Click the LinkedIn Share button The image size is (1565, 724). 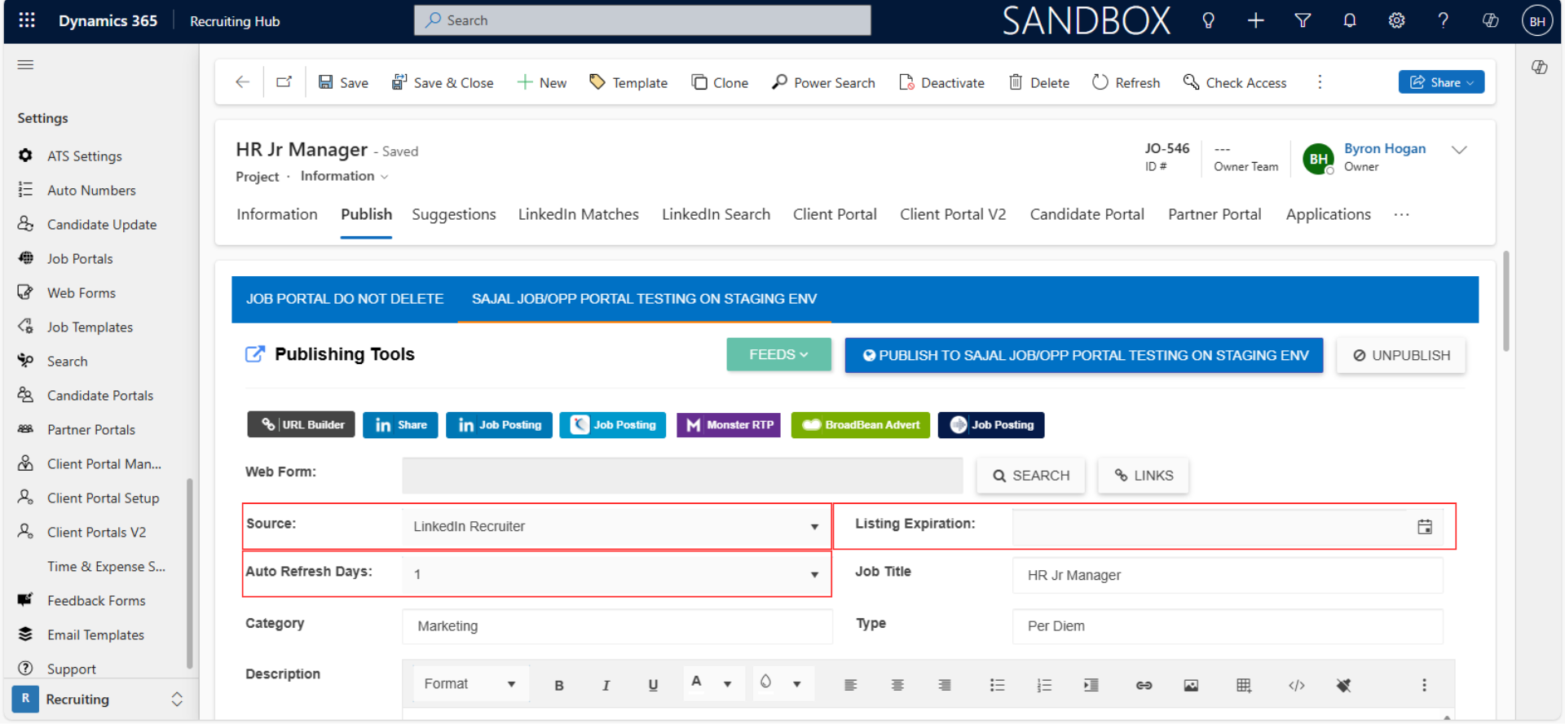(x=400, y=424)
